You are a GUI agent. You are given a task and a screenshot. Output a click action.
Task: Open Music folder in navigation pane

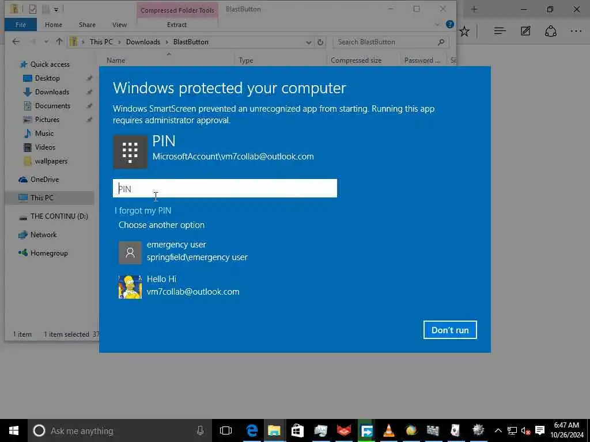[44, 134]
